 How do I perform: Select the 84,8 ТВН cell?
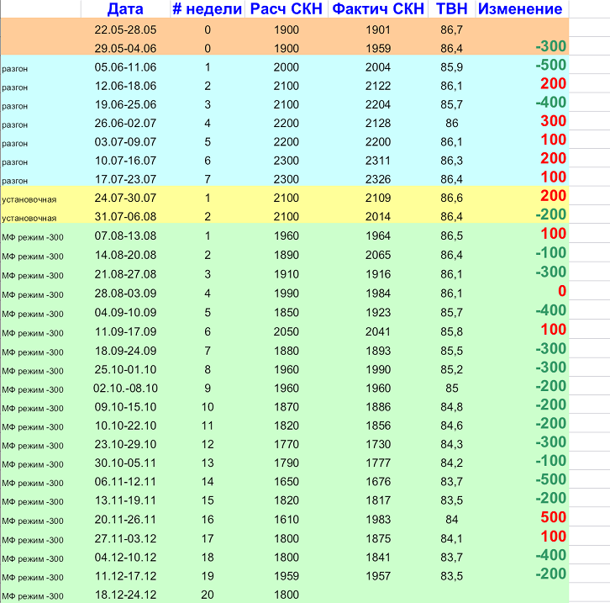pyautogui.click(x=452, y=407)
